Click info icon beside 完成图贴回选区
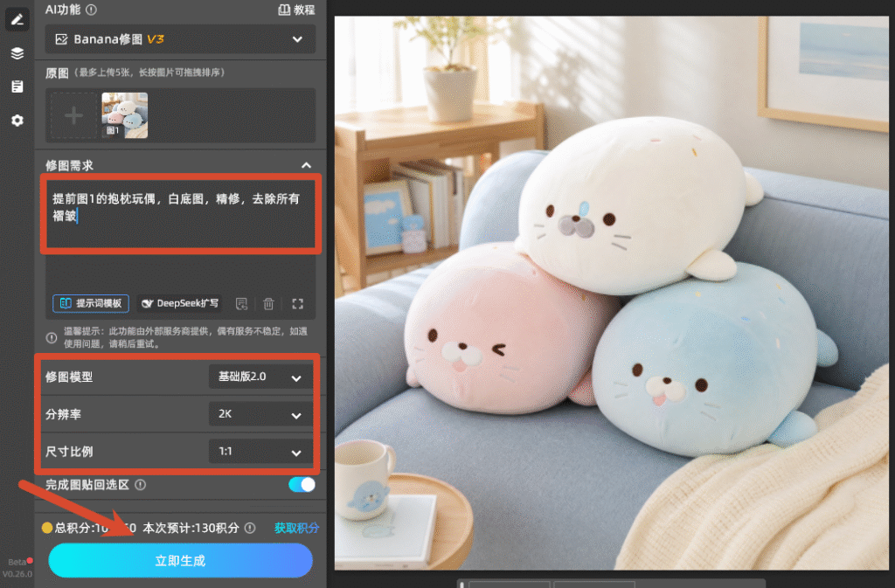The image size is (895, 588). point(141,485)
